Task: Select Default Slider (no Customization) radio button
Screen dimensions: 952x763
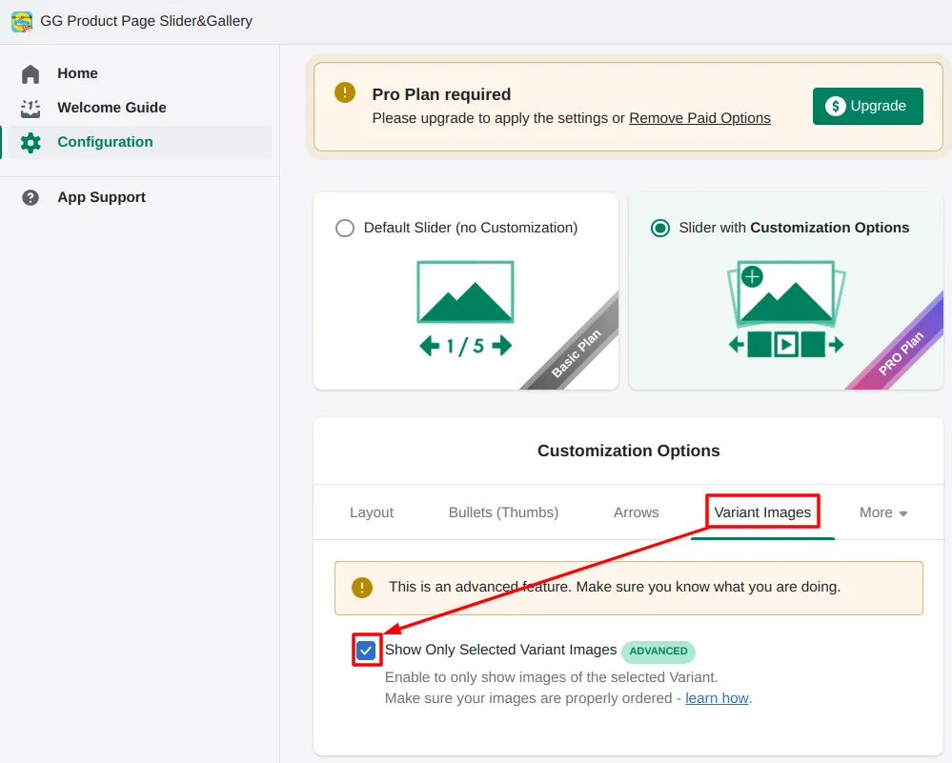Action: click(345, 229)
